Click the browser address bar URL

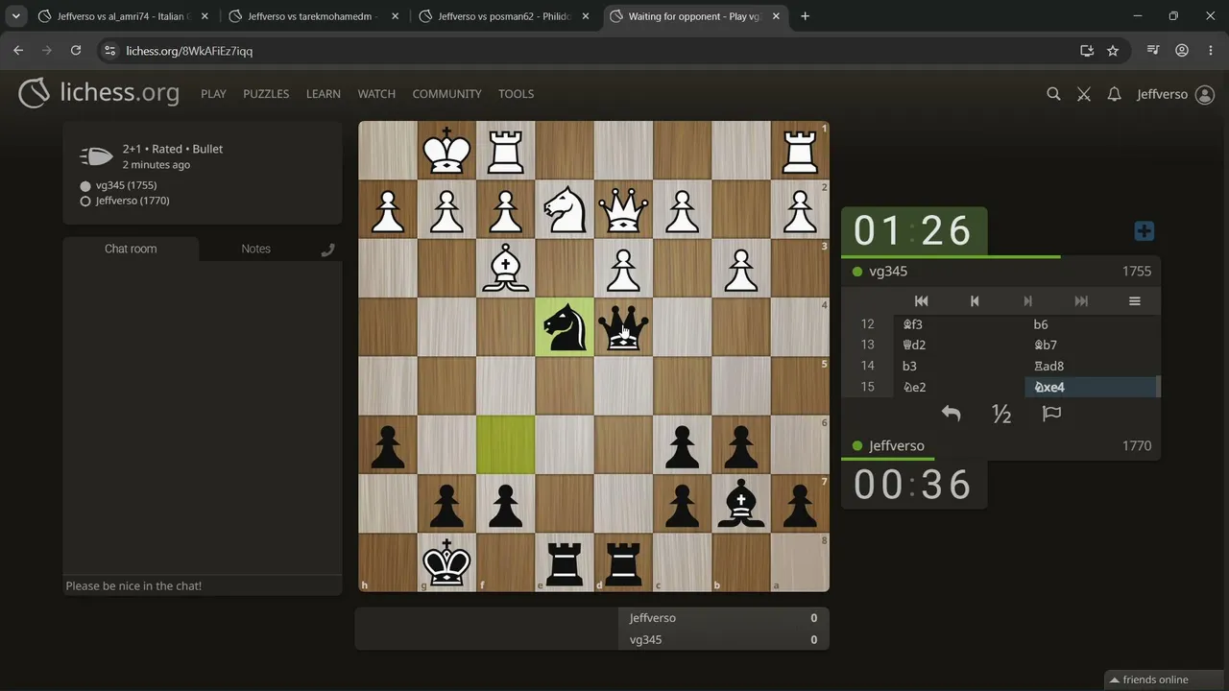click(189, 51)
